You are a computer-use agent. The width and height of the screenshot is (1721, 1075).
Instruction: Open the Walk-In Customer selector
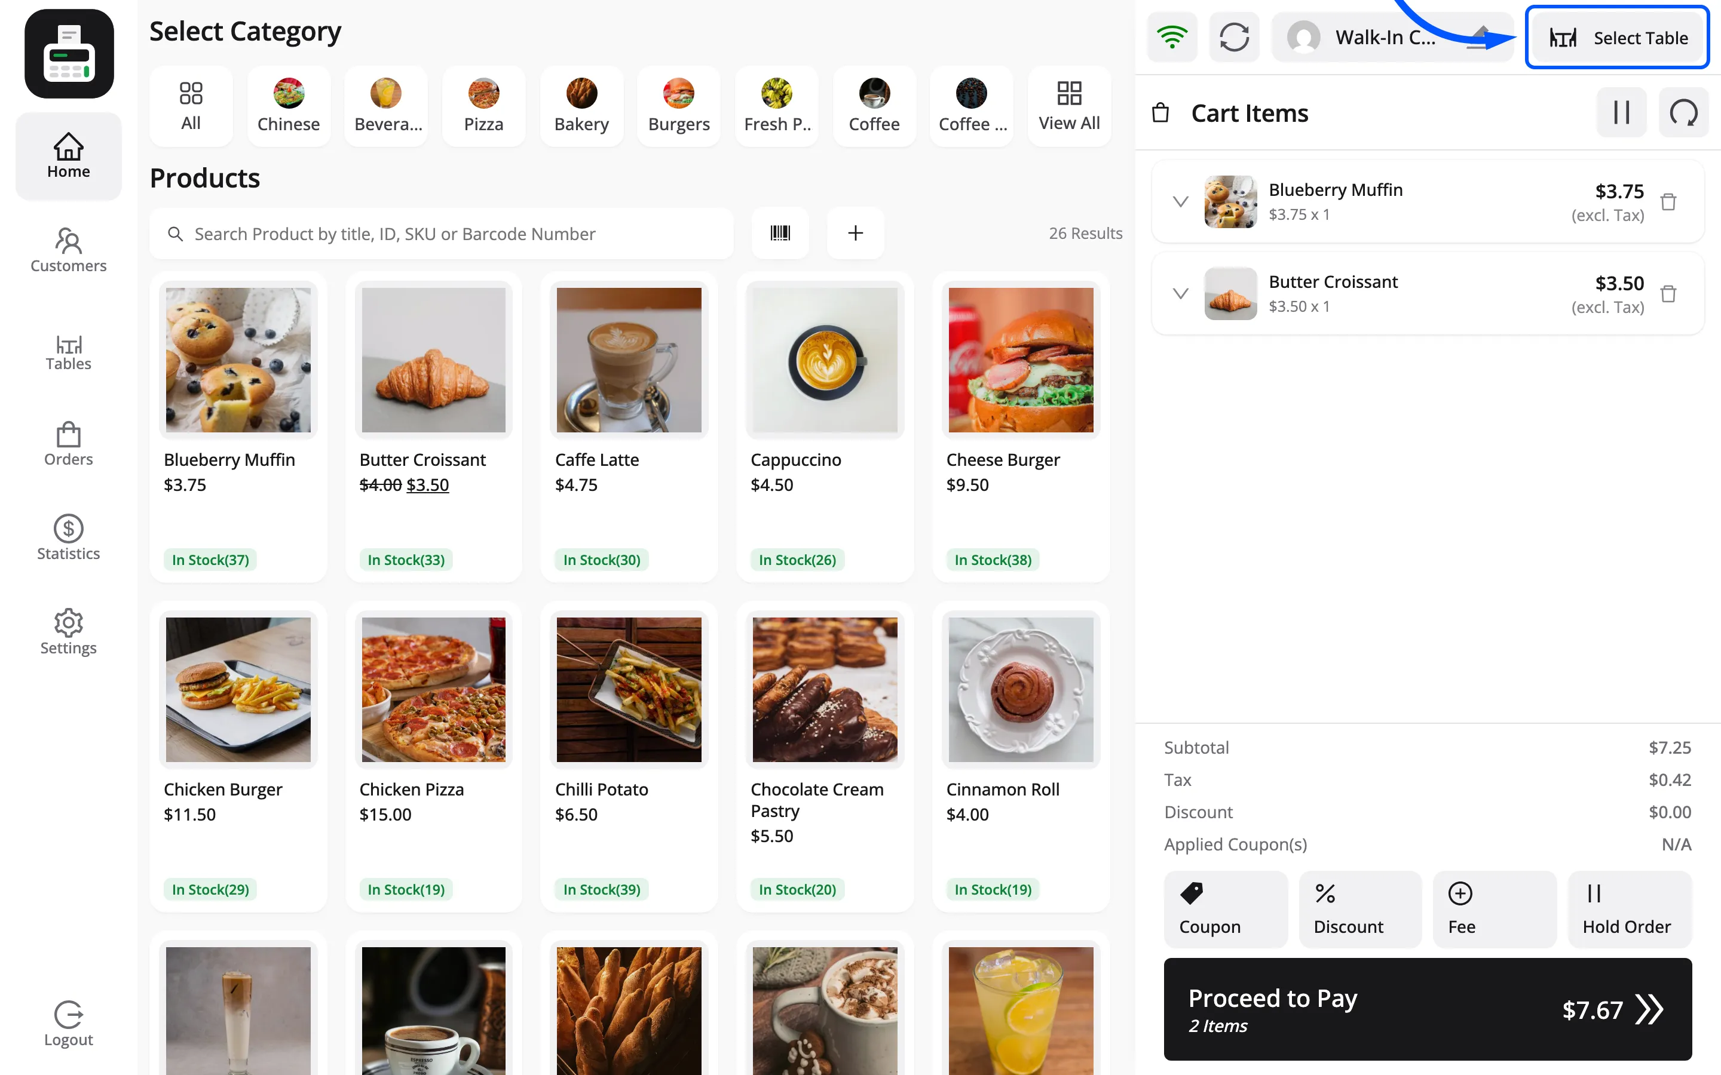(x=1392, y=37)
